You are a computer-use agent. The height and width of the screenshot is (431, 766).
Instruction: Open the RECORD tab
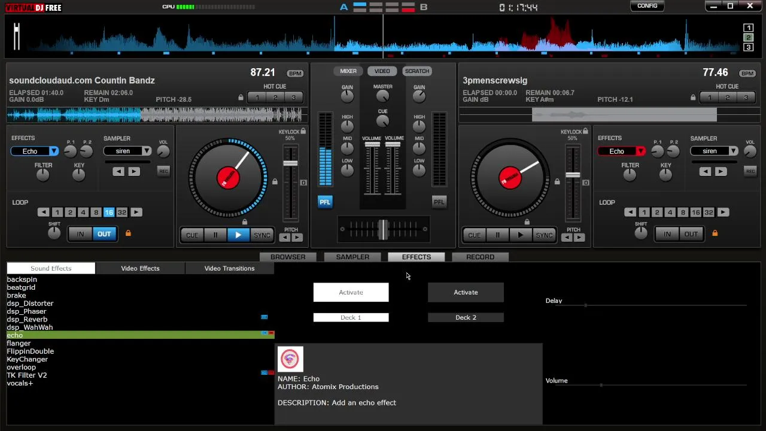[480, 257]
